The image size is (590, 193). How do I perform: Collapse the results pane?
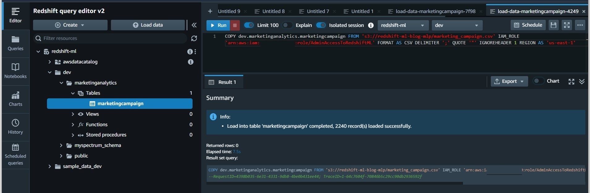582,82
